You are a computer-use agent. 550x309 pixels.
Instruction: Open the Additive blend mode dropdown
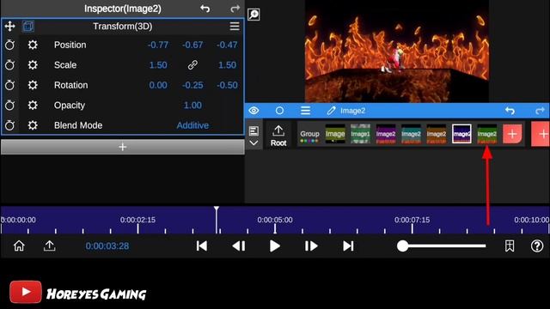(192, 125)
